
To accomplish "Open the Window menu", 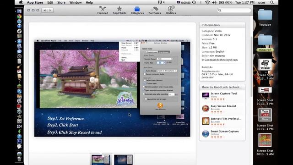I will [76, 2].
